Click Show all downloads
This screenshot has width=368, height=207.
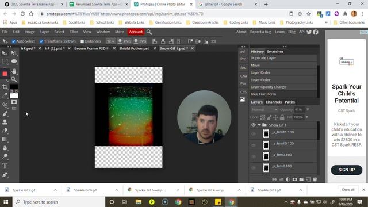tap(348, 190)
